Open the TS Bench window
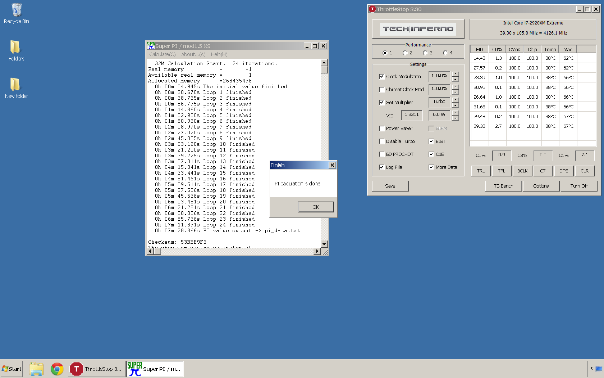604x378 pixels. tap(503, 186)
